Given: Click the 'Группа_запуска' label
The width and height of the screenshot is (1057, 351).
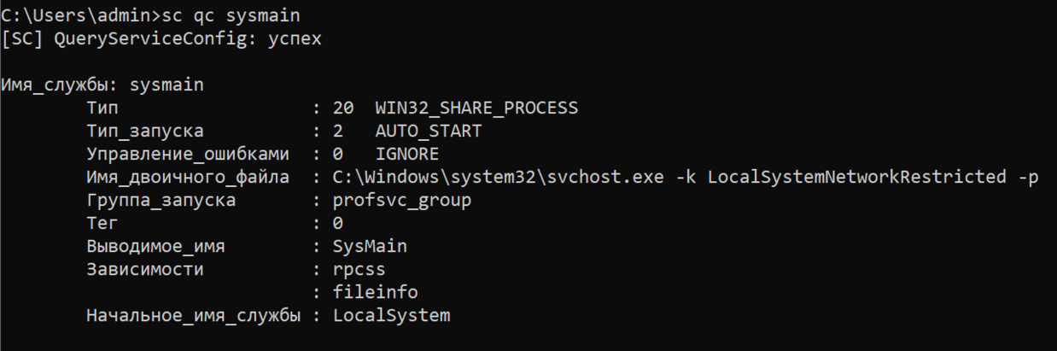Looking at the screenshot, I should tap(161, 201).
